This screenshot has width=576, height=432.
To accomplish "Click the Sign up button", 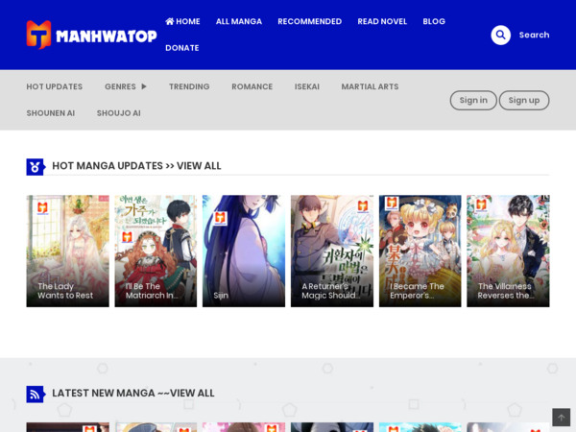I will (x=524, y=100).
